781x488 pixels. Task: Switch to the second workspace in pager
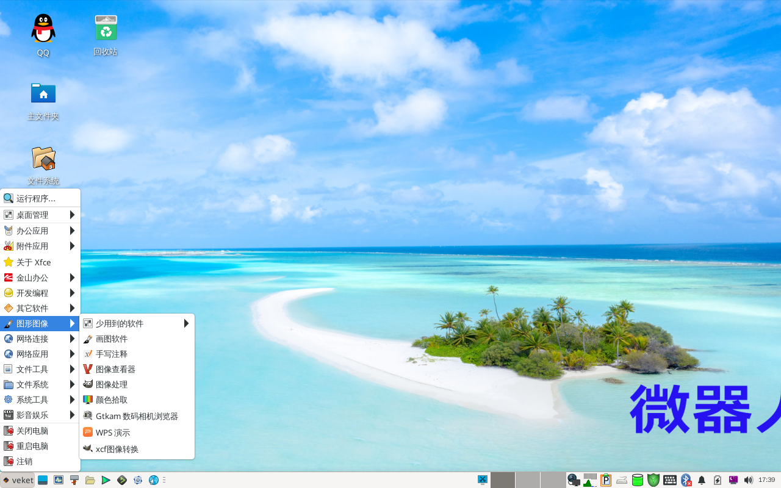pos(528,480)
